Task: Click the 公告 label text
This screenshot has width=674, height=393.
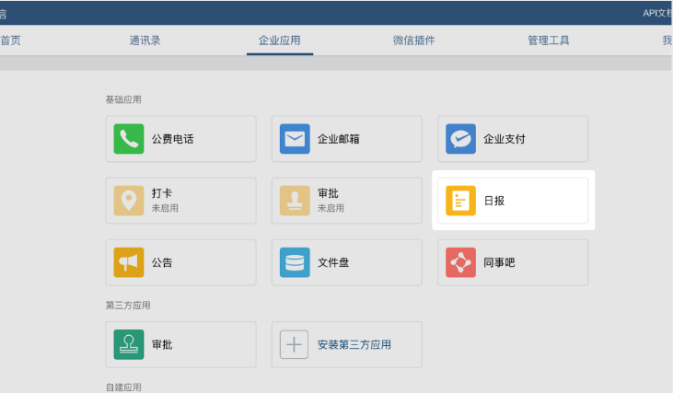Action: tap(162, 263)
